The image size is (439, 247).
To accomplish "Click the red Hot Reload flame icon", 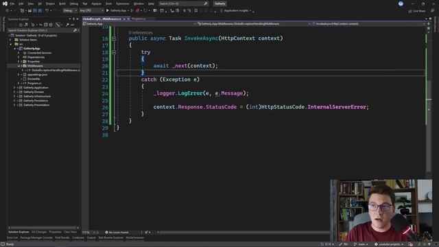I will pyautogui.click(x=137, y=11).
